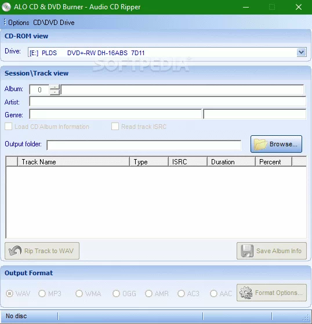Screen dimensions: 312x324
Task: Click the Album title text field
Action: tap(183, 89)
